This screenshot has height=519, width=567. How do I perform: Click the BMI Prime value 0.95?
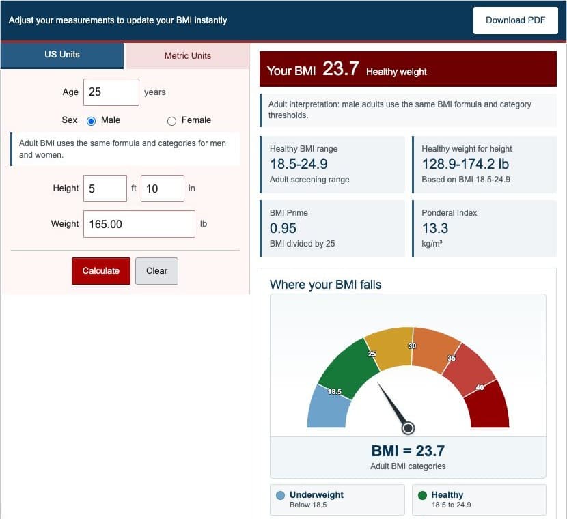point(283,228)
